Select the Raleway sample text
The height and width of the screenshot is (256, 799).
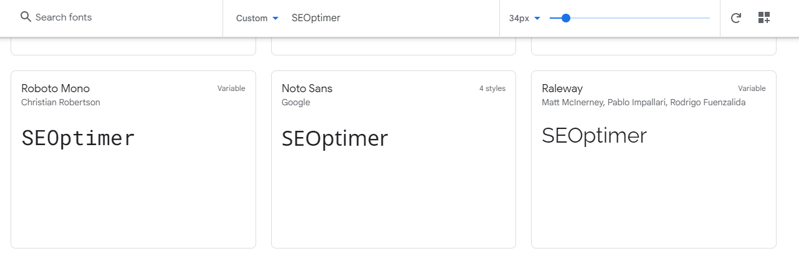click(x=594, y=136)
